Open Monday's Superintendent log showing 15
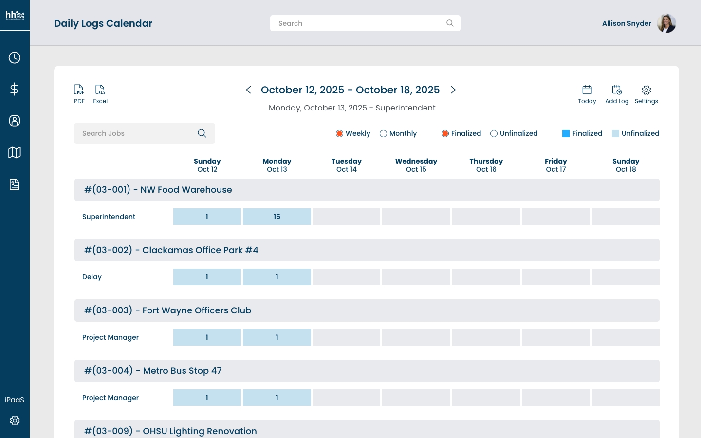The height and width of the screenshot is (438, 701). click(x=277, y=217)
